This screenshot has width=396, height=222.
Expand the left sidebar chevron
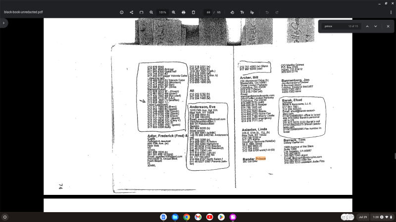click(x=3, y=23)
